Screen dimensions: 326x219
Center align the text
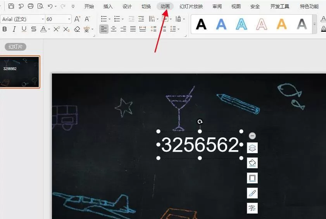tap(114, 29)
